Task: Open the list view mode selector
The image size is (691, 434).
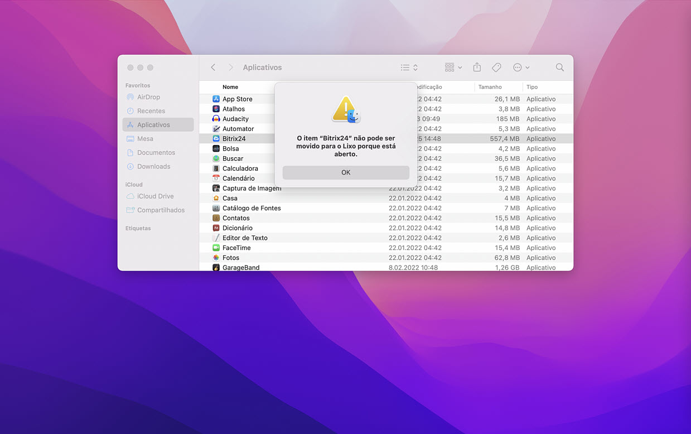Action: click(409, 67)
